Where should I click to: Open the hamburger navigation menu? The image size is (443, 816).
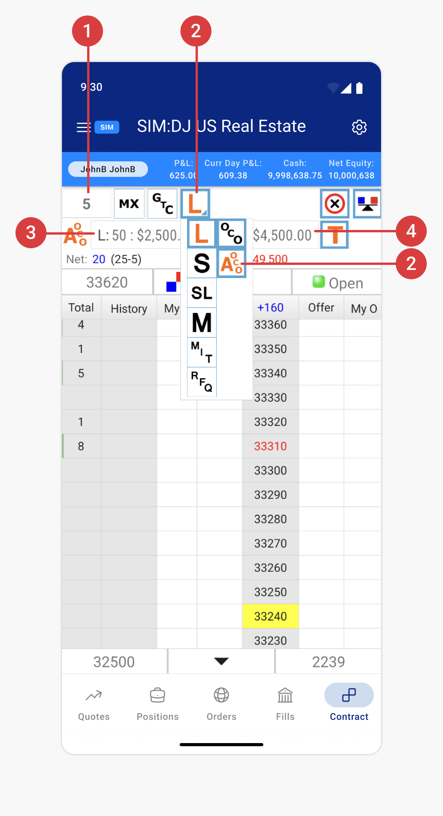(x=83, y=127)
